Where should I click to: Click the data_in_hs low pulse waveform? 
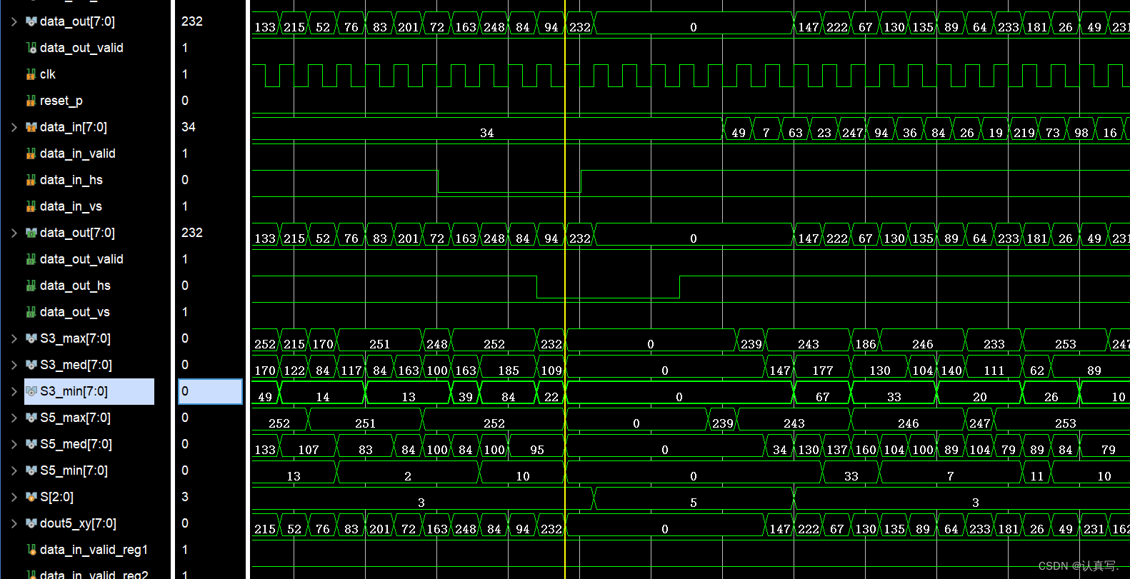pyautogui.click(x=509, y=191)
